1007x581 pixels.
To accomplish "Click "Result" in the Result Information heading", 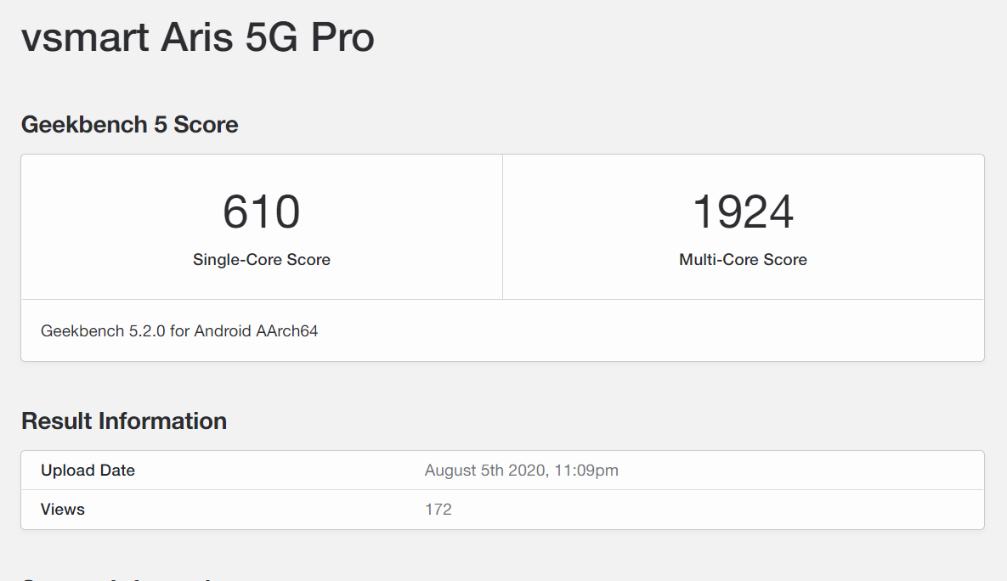I will [x=57, y=421].
